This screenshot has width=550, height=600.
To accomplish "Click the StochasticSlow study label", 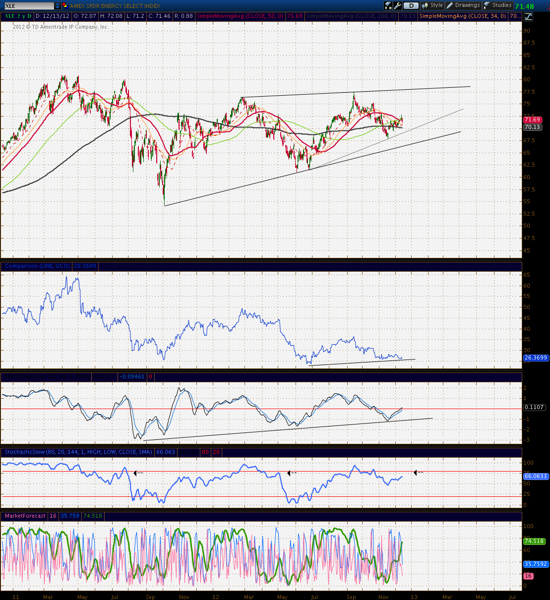I will pos(79,452).
